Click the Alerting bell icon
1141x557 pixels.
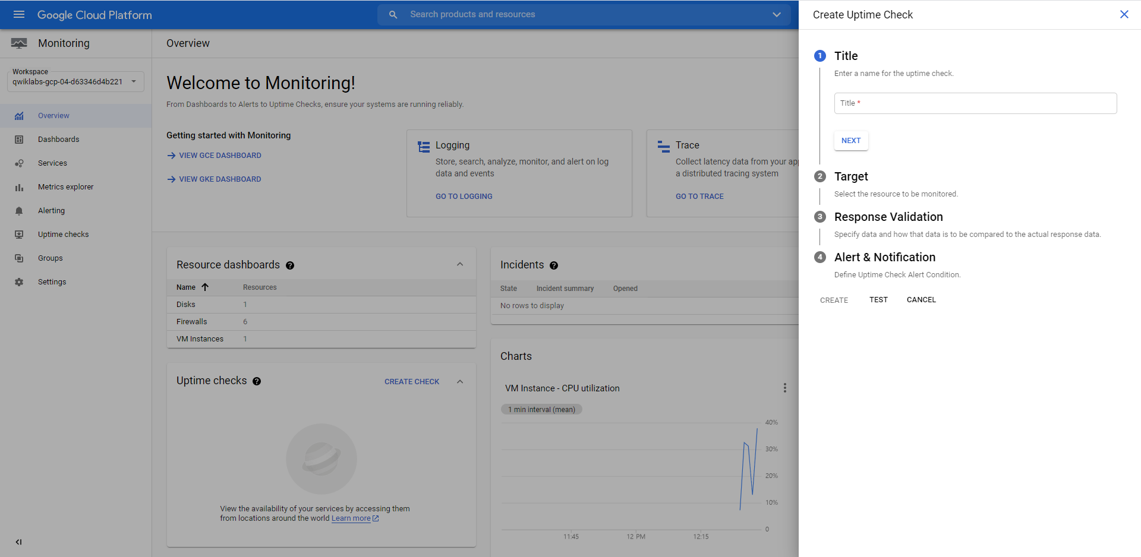click(x=19, y=211)
